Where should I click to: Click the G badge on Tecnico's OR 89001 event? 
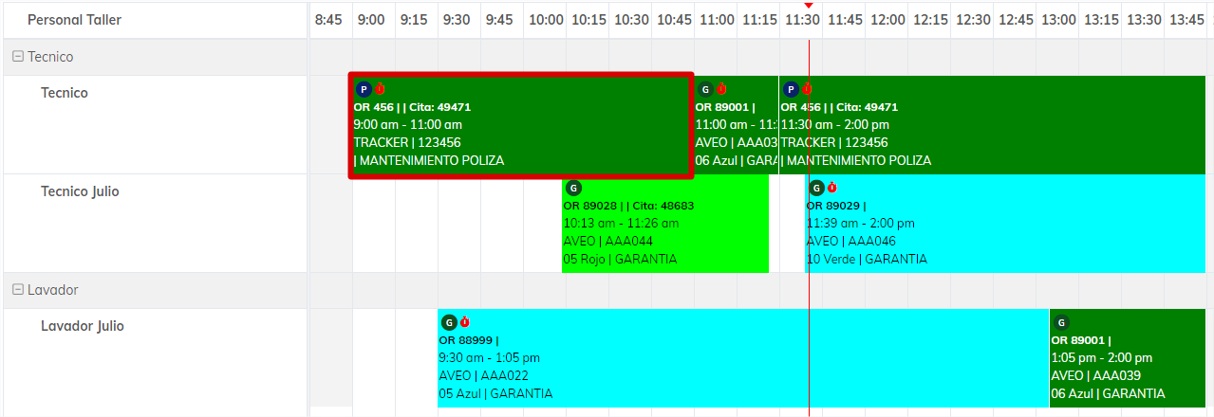click(704, 89)
